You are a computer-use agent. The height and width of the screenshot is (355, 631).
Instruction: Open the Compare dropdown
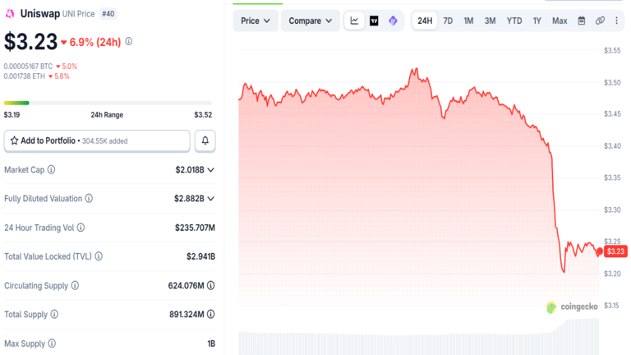tap(311, 21)
